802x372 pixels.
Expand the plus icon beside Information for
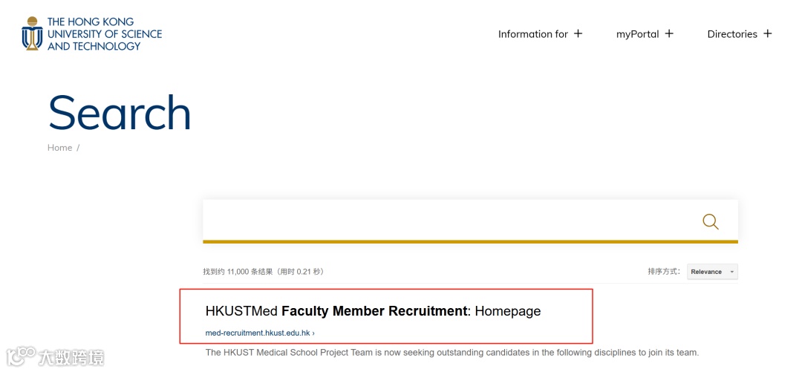coord(578,33)
